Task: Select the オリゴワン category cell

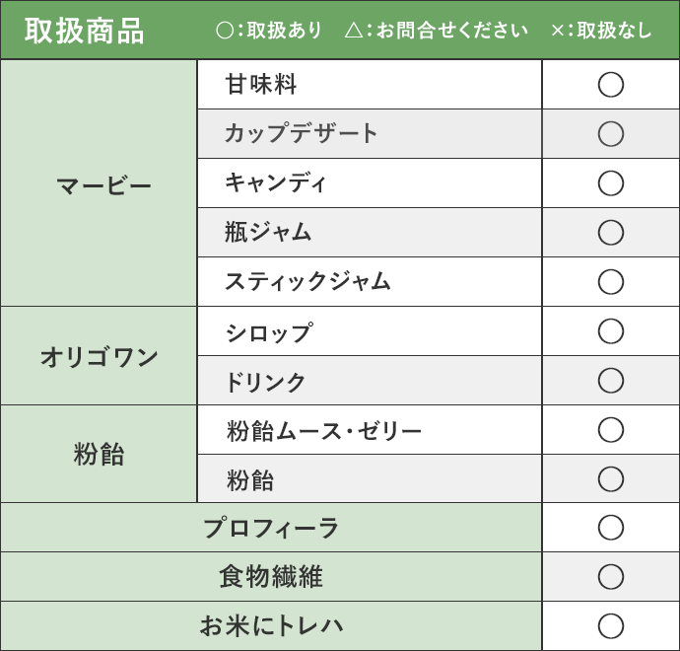Action: click(99, 356)
